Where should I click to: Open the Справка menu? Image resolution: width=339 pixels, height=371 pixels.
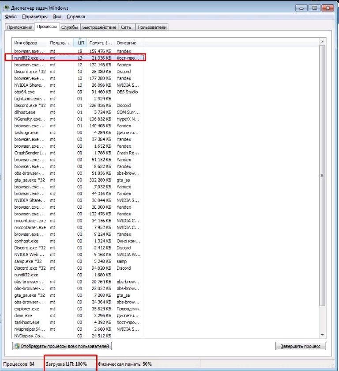click(76, 16)
